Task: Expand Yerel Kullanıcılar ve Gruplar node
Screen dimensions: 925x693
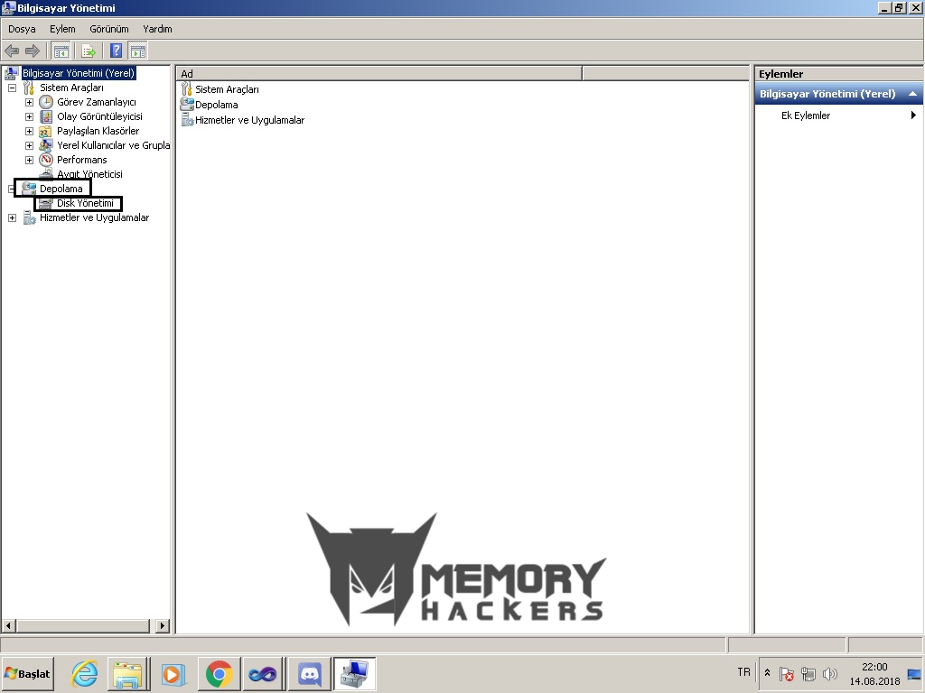Action: (29, 145)
